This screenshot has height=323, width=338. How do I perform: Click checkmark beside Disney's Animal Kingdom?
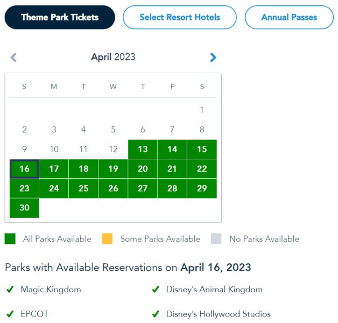click(156, 290)
